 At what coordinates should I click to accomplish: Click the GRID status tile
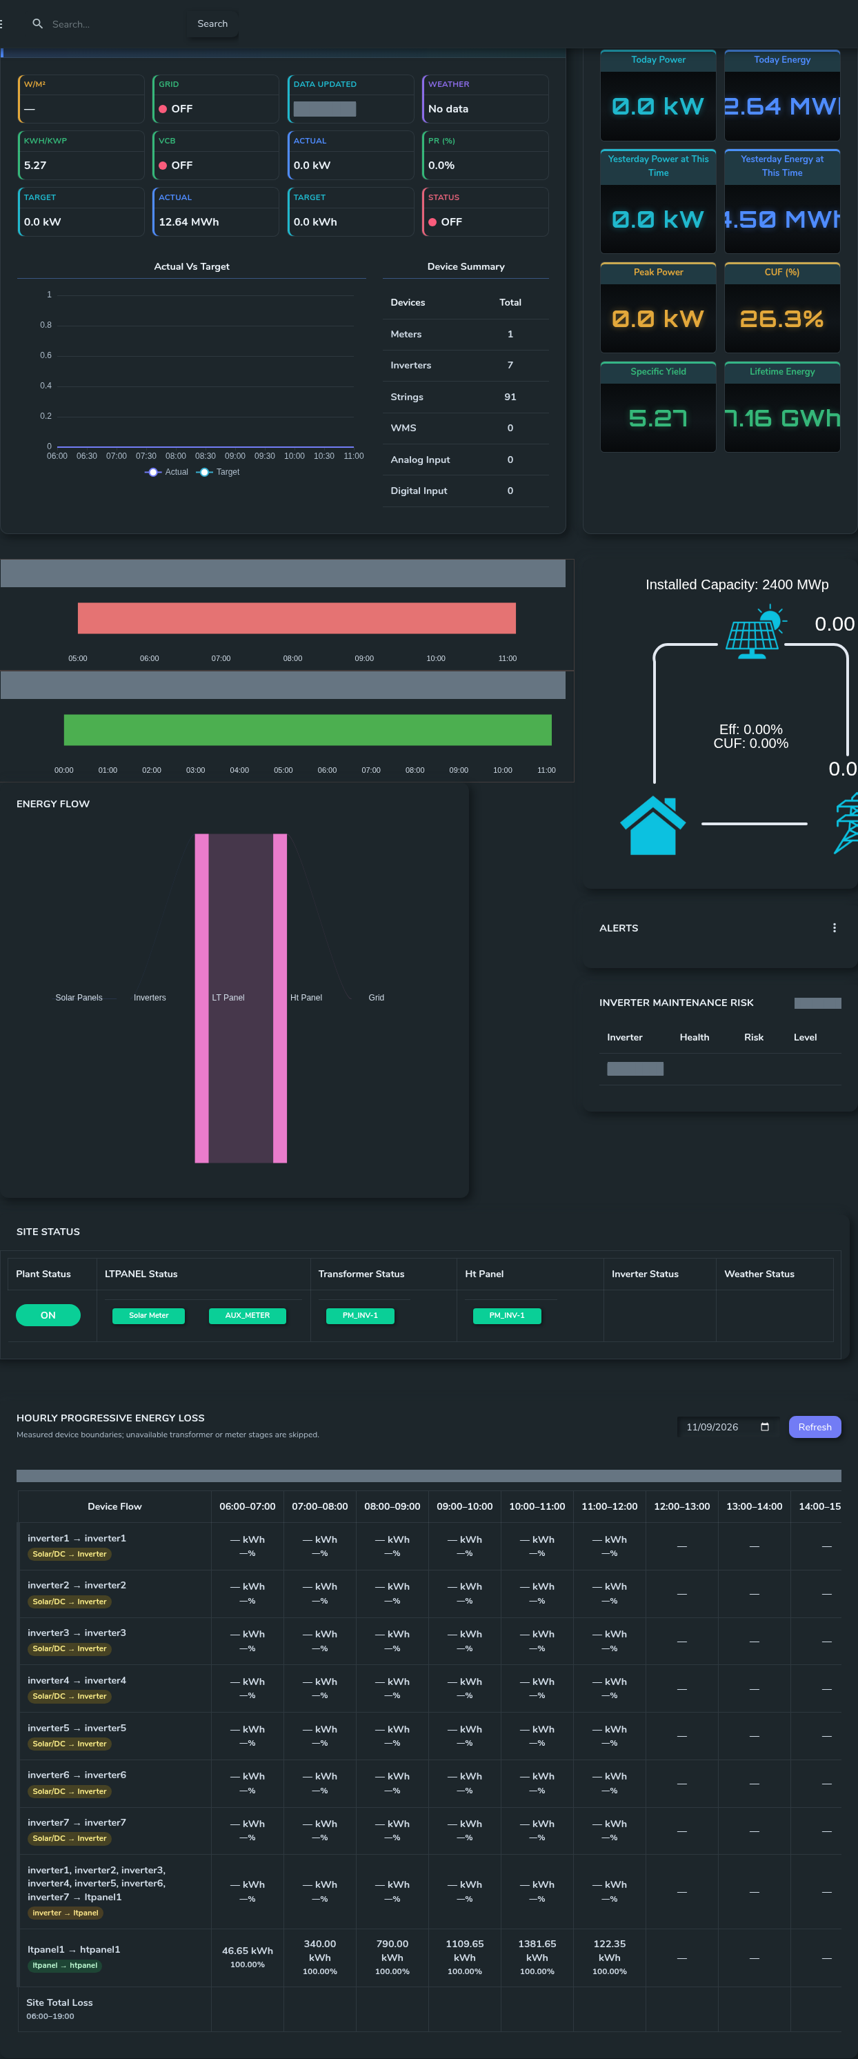point(216,98)
